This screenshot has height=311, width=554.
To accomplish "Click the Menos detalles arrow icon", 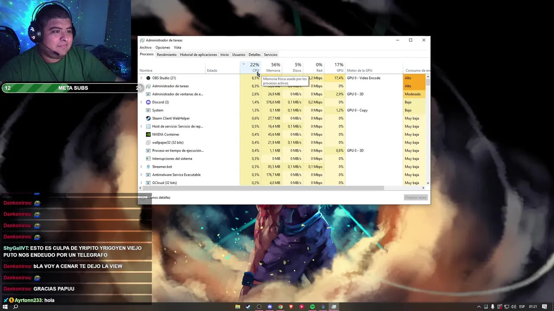I will [x=143, y=197].
